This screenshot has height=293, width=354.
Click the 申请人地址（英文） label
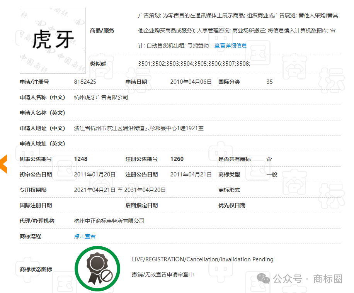click(42, 144)
